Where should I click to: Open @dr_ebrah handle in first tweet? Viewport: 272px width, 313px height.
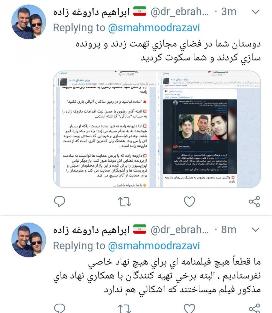(x=180, y=12)
